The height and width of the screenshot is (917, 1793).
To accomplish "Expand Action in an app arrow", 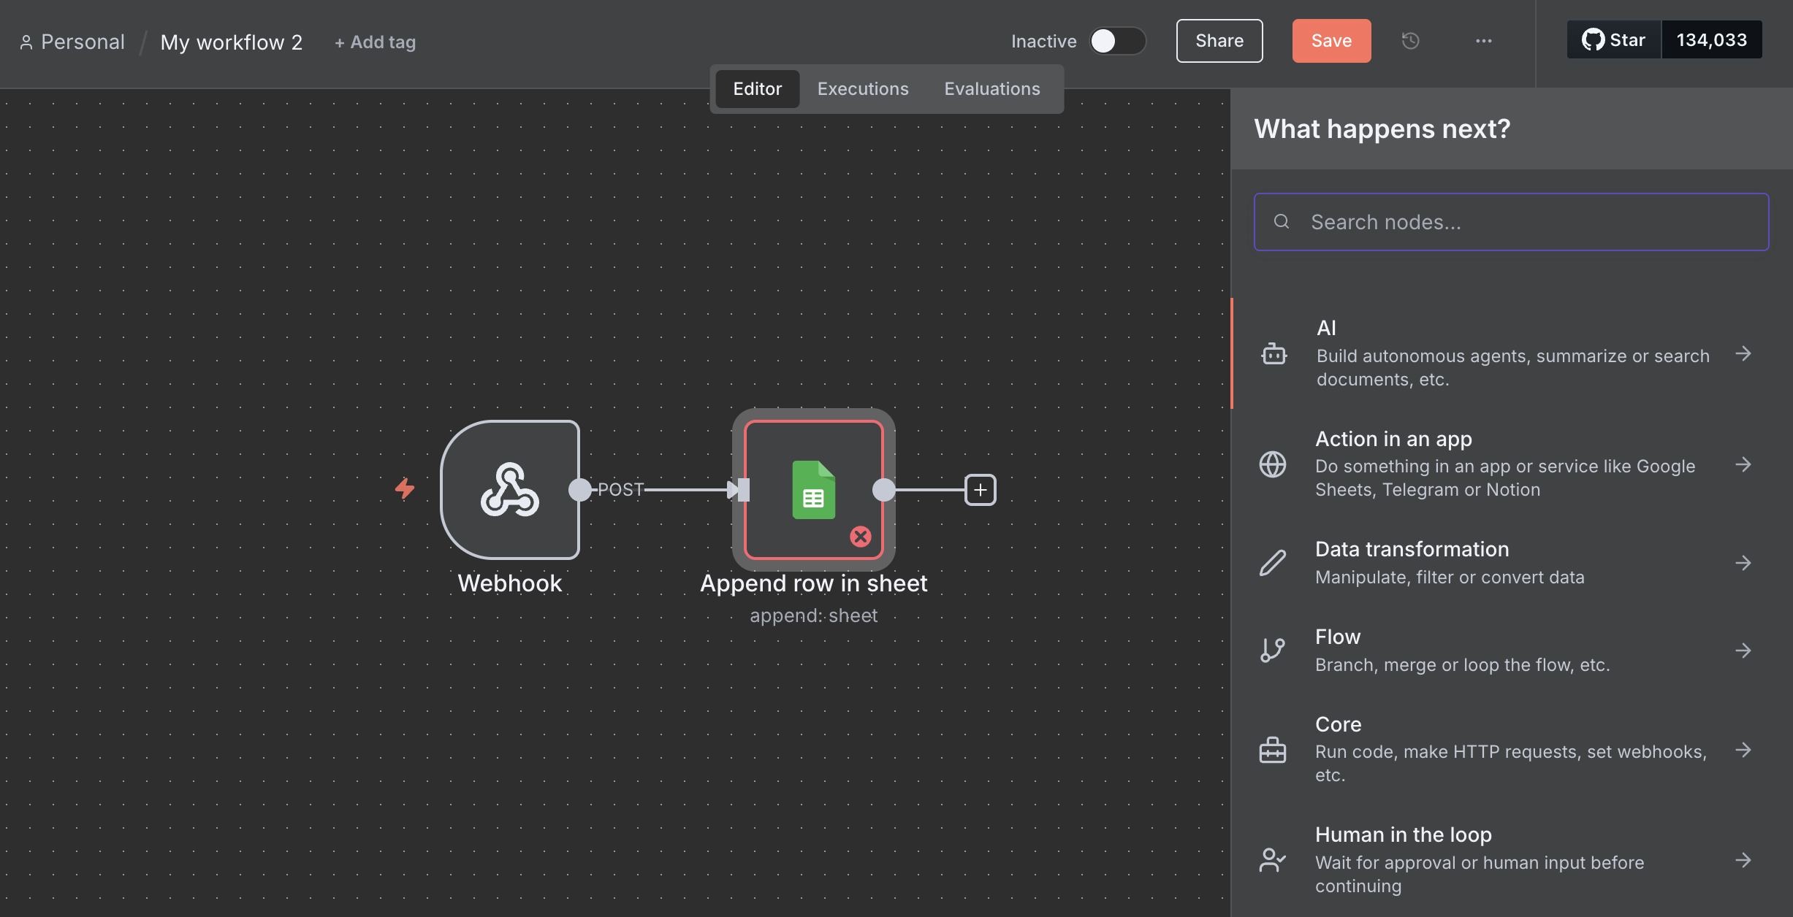I will (1743, 464).
